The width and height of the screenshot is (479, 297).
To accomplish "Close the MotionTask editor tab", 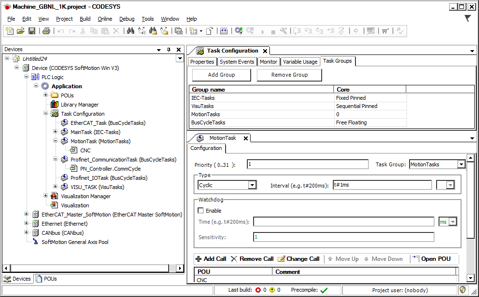I will [x=246, y=138].
